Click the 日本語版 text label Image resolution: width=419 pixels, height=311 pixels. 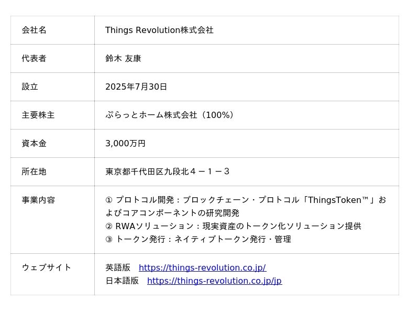[x=122, y=281]
